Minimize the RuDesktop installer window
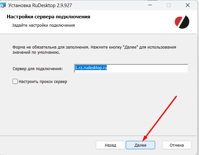Viewport: 199px width, 155px height. [x=150, y=5]
